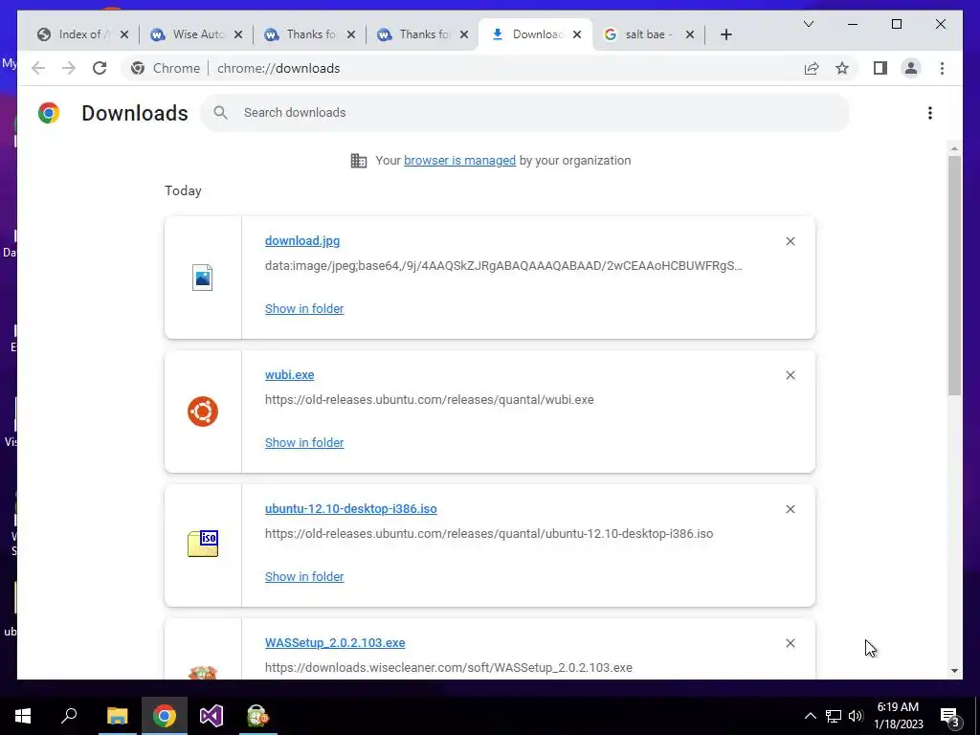Remove WASSetup_2.0.2.103.exe from the list
Image resolution: width=980 pixels, height=735 pixels.
(791, 643)
